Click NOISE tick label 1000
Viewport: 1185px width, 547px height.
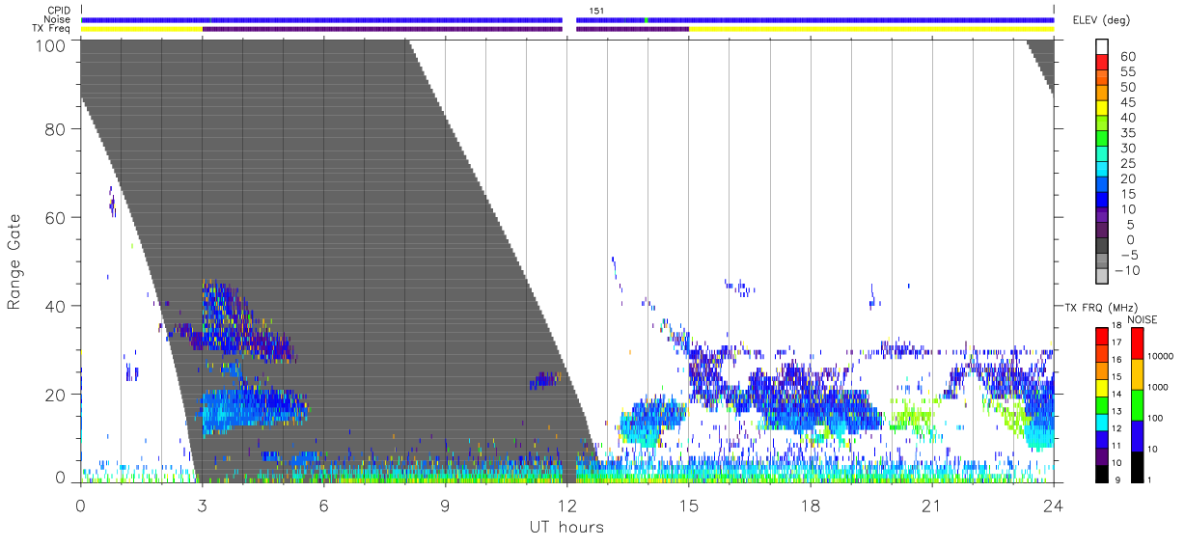click(1158, 387)
